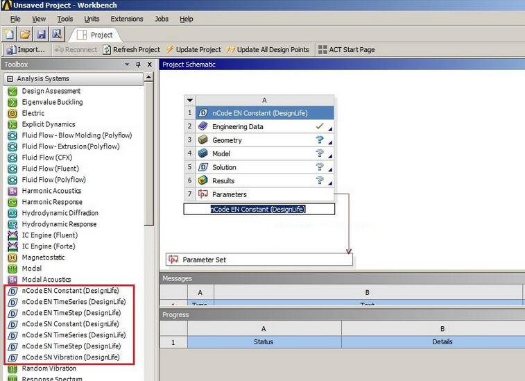The height and width of the screenshot is (381, 525).
Task: Click the Engineering Data cell
Action: pos(264,127)
